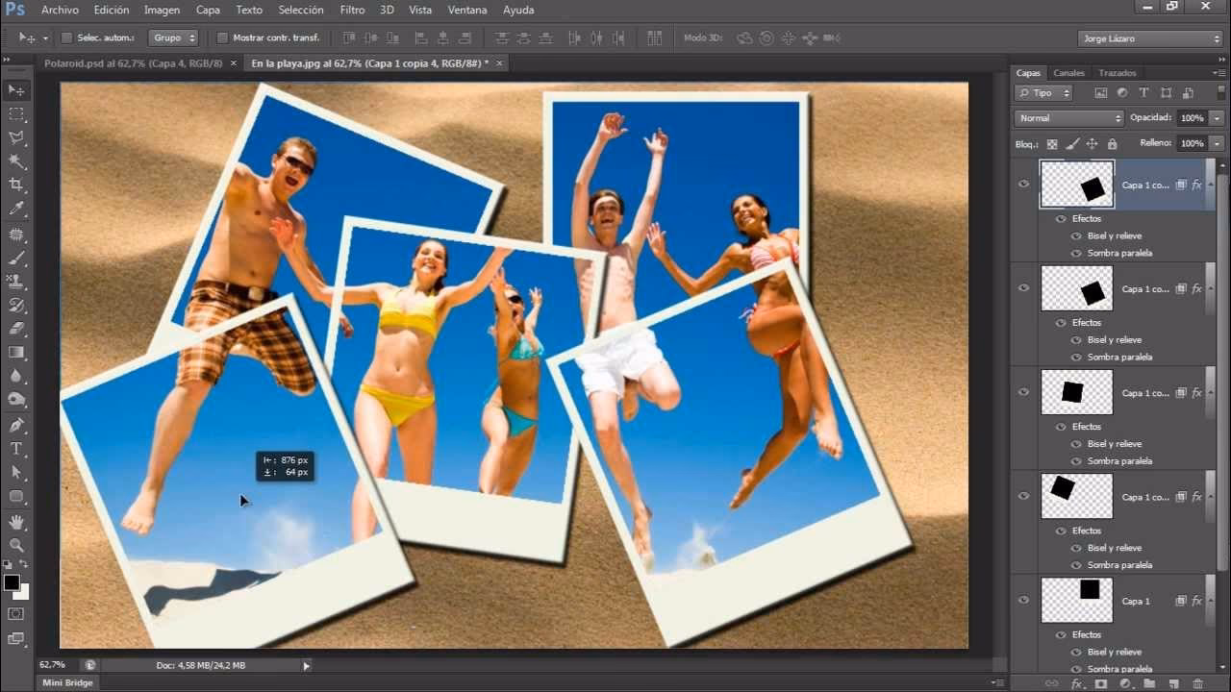The width and height of the screenshot is (1231, 692).
Task: Check Mostrar contr. transf.
Action: point(223,37)
